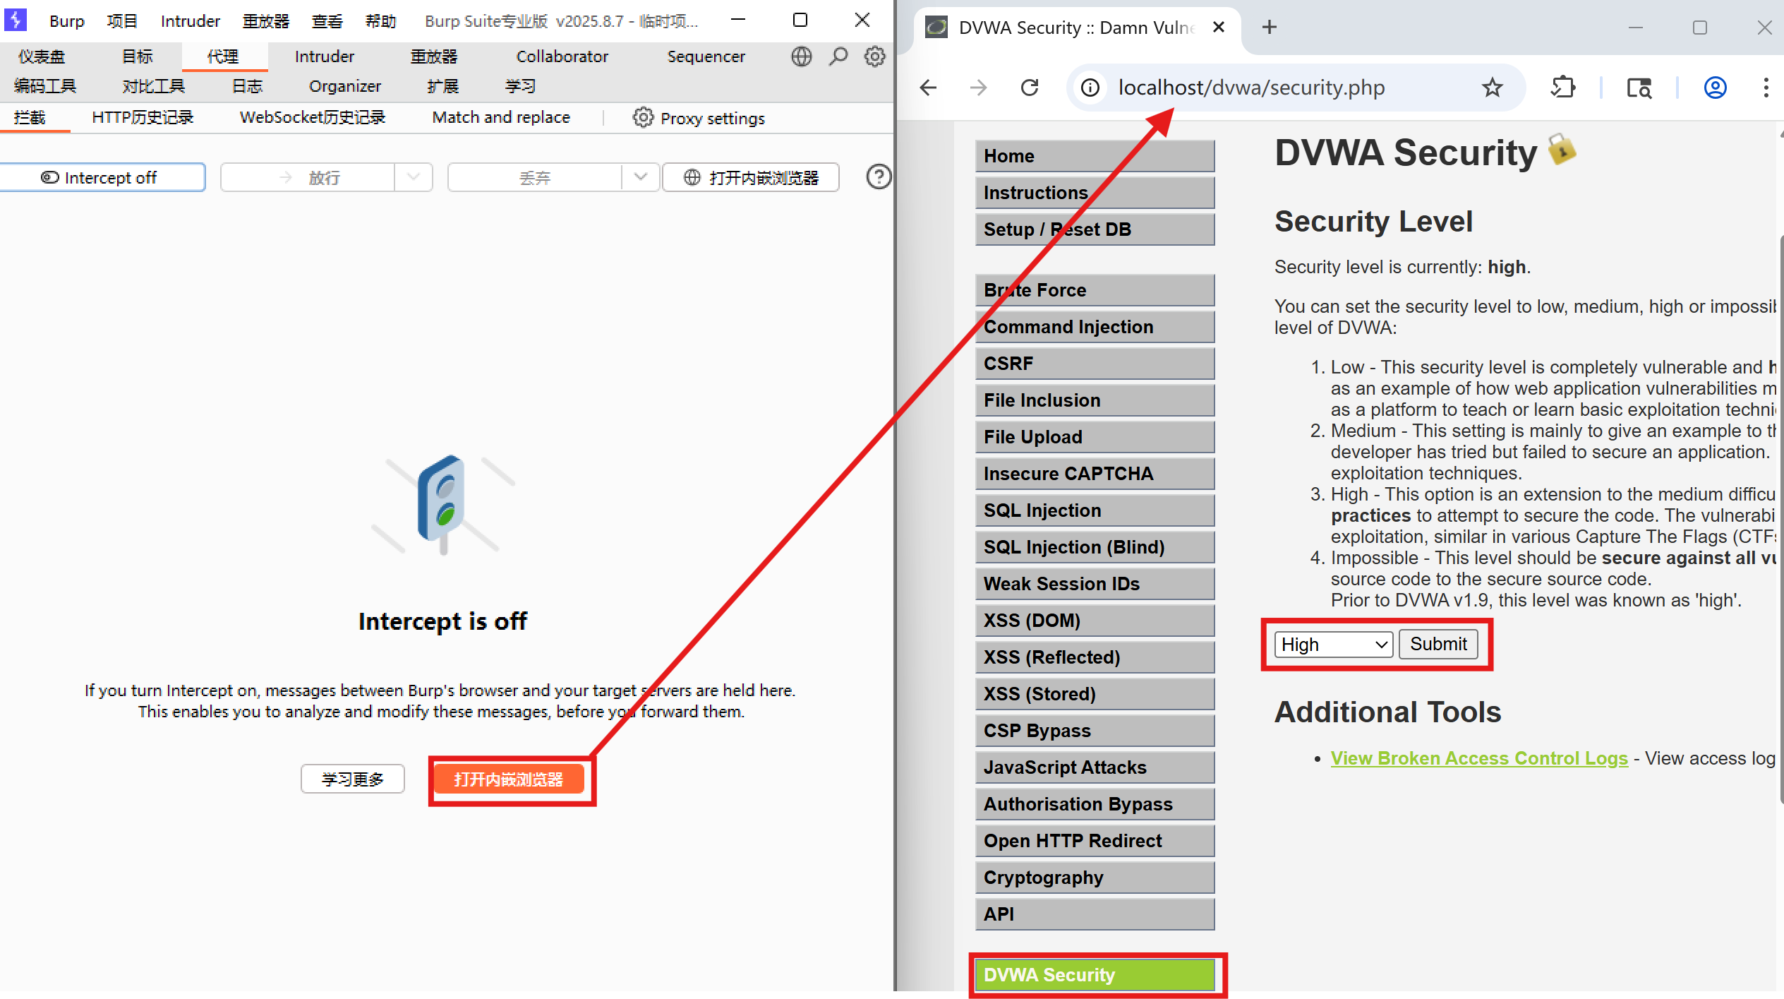Click the help question mark icon
Viewport: 1784px width, 999px height.
point(878,177)
